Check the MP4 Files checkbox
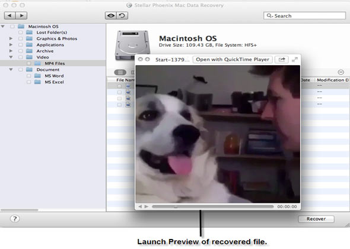Viewport: 350px width, 249px height. pyautogui.click(x=29, y=64)
